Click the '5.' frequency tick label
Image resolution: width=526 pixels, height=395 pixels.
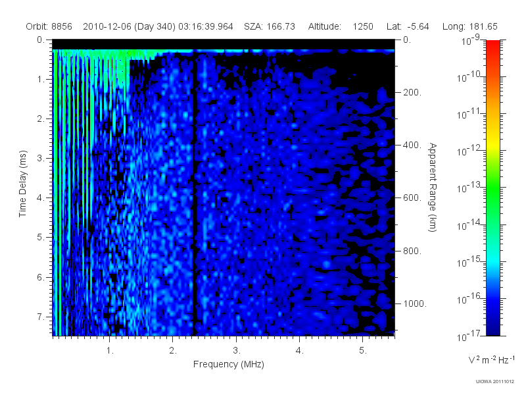[x=363, y=351]
